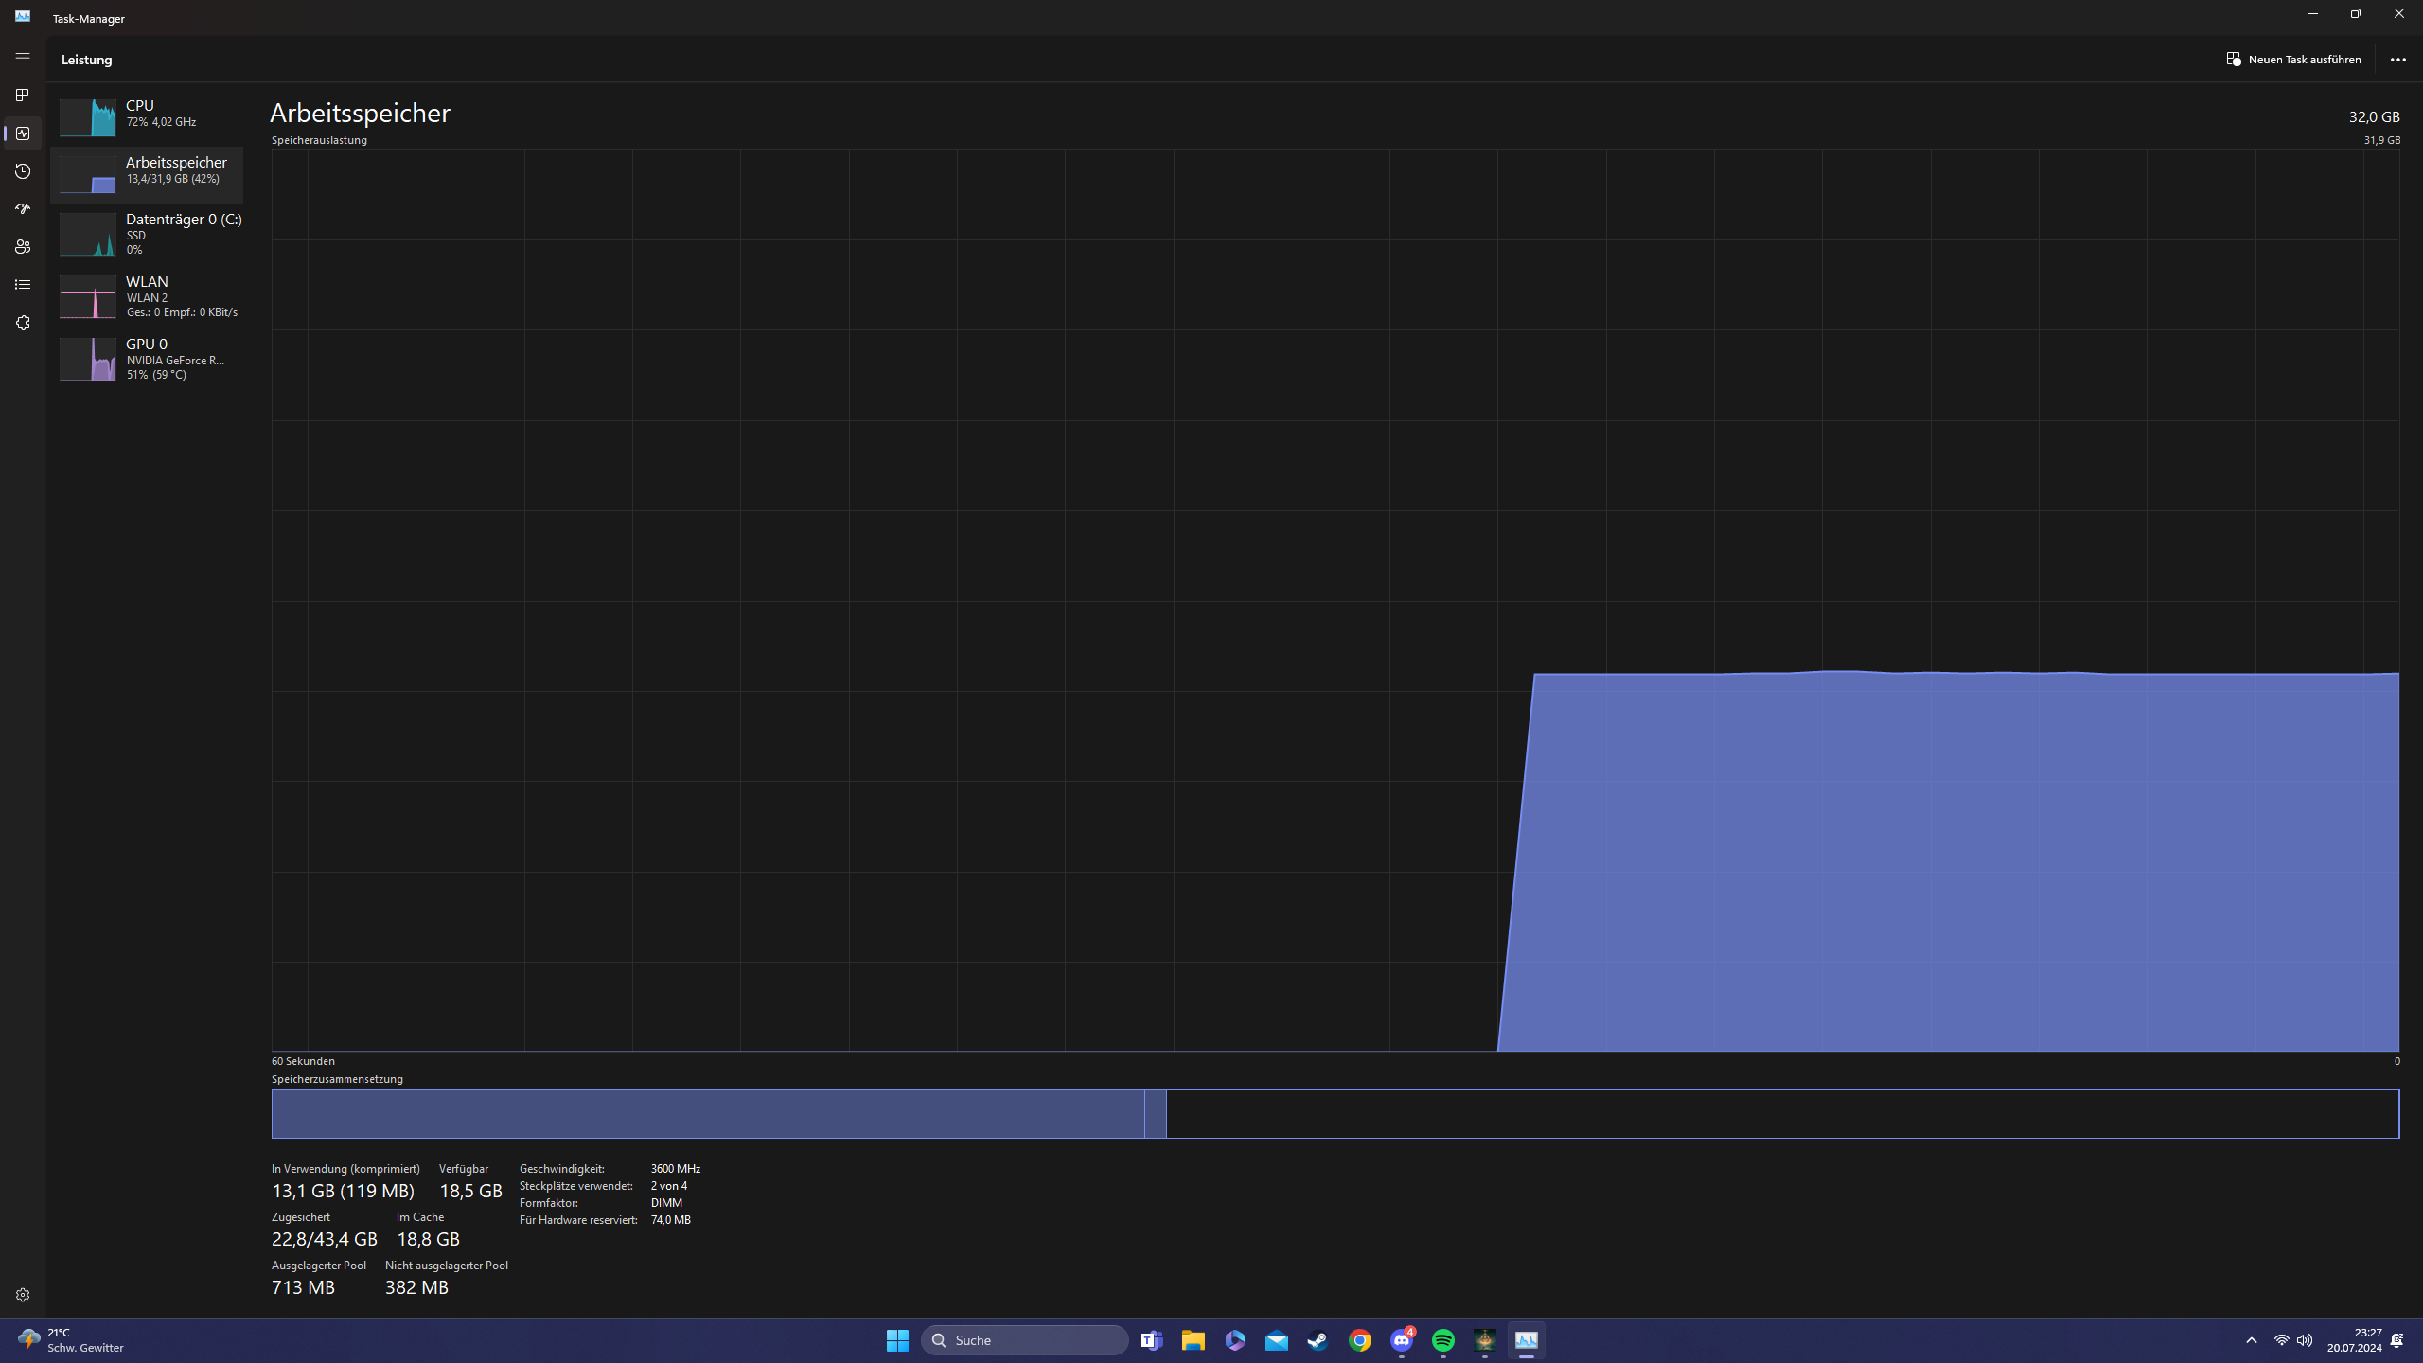Select the GPU 0 performance item

pos(147,359)
